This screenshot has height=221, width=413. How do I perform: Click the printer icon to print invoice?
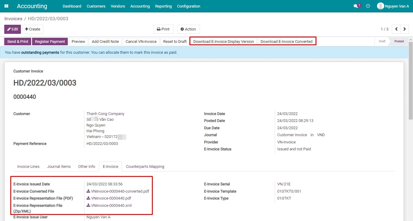(159, 29)
